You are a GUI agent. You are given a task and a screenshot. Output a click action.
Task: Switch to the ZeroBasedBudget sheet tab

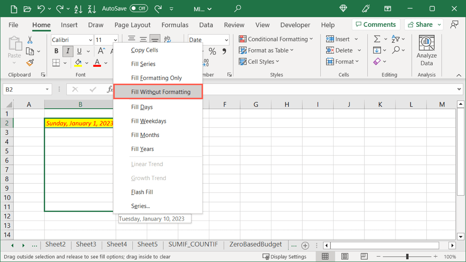(x=255, y=245)
